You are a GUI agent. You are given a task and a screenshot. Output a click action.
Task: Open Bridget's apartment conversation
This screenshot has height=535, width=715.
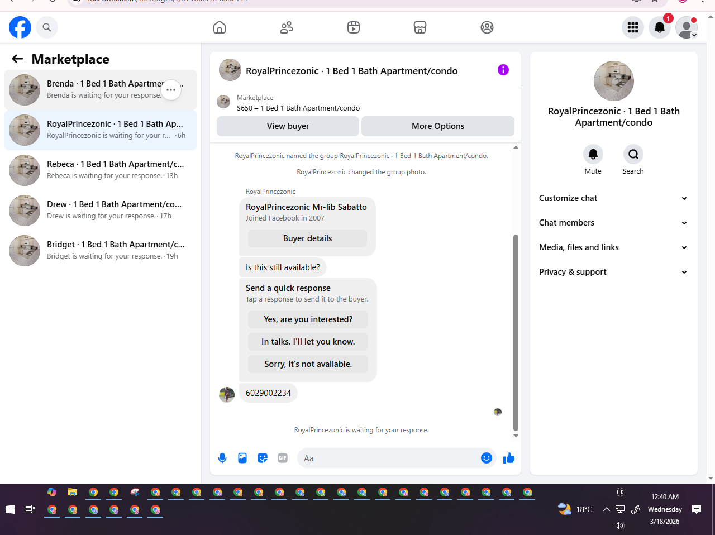point(101,251)
